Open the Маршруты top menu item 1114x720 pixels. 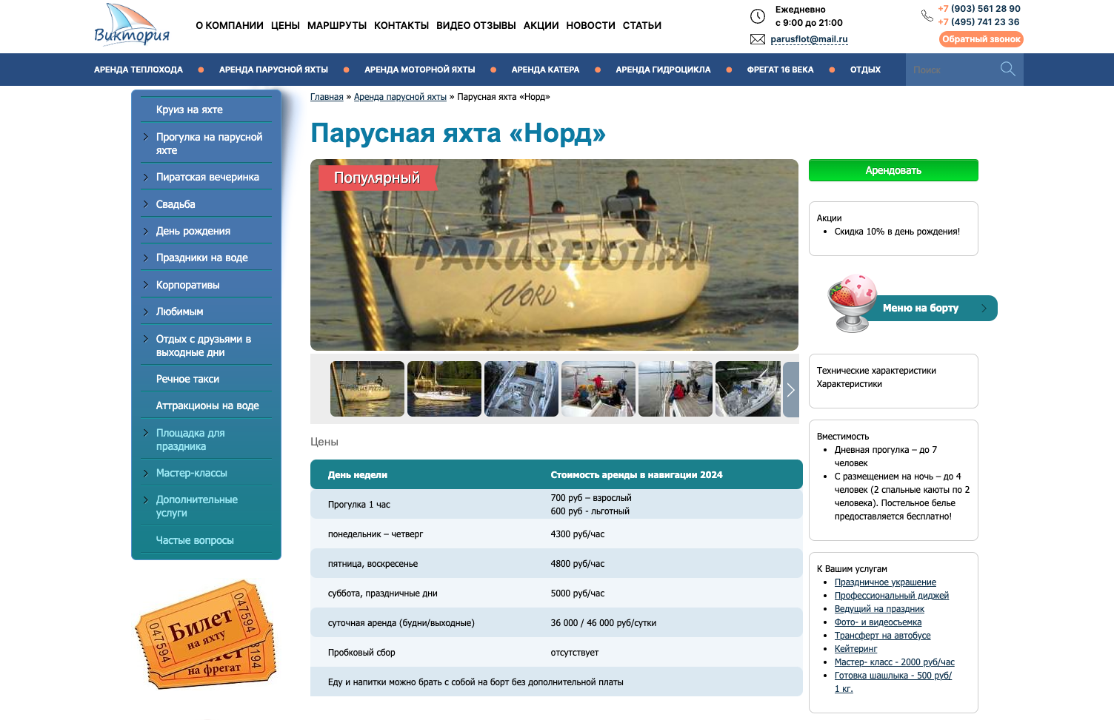click(336, 25)
